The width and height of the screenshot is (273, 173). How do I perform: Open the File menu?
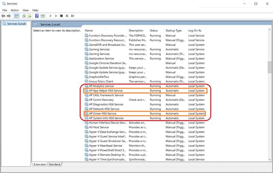tap(5, 10)
